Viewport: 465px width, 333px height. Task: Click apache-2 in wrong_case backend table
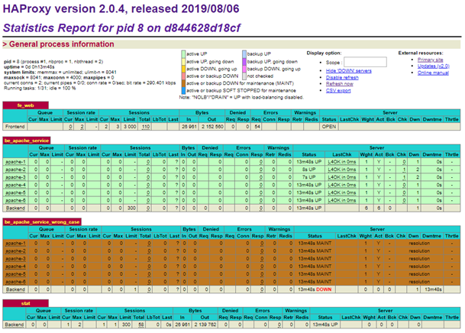15,251
